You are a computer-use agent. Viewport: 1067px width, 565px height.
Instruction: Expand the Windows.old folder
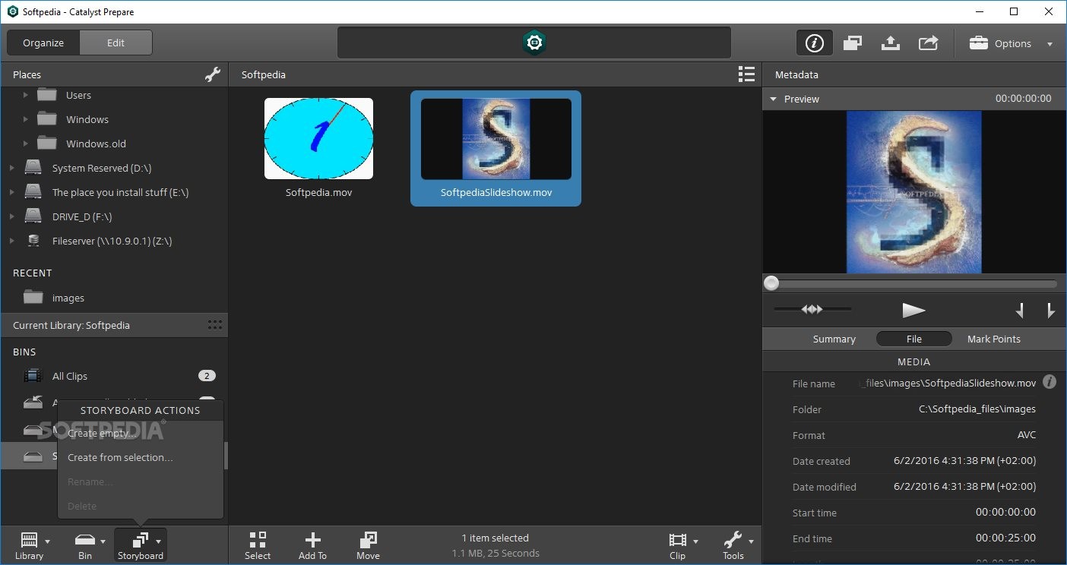tap(25, 144)
